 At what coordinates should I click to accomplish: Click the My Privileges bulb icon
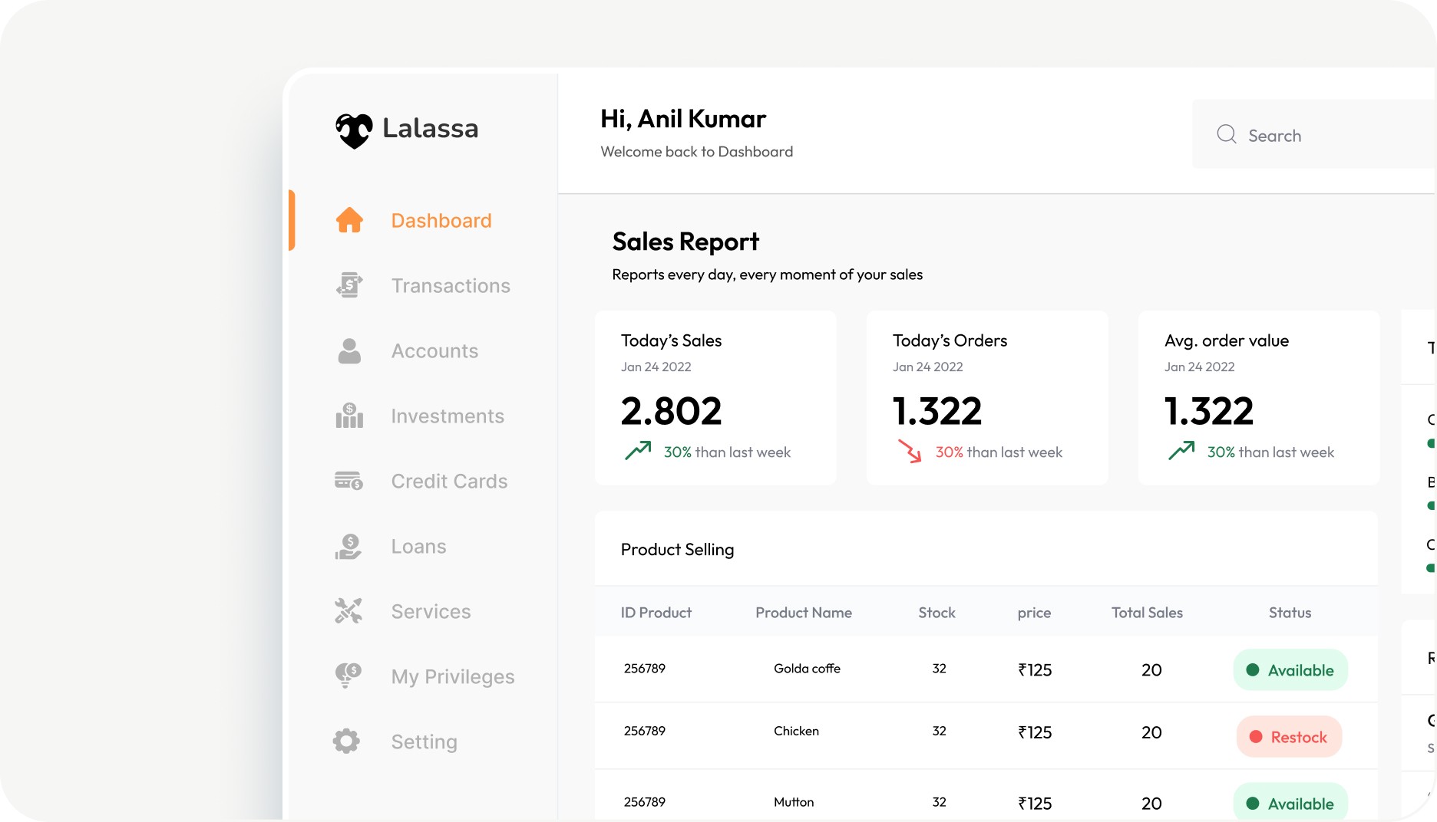[x=349, y=676]
